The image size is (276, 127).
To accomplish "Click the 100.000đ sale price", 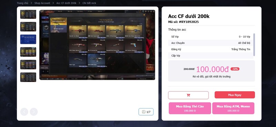I will (213, 69).
